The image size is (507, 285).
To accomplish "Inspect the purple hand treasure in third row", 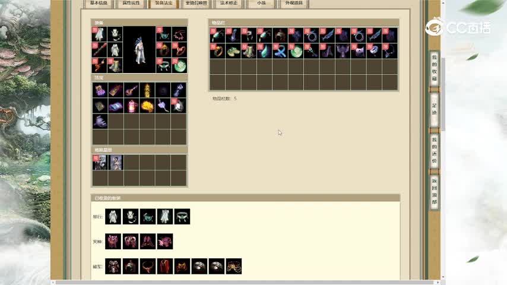I will click(x=100, y=121).
